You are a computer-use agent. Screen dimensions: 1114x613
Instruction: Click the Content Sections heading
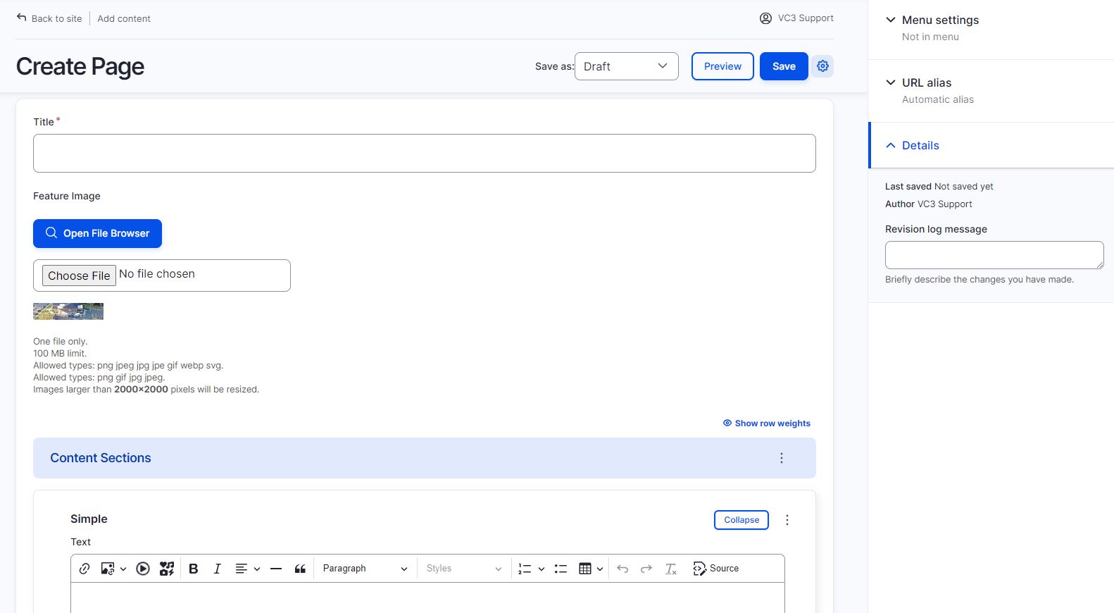click(x=101, y=458)
